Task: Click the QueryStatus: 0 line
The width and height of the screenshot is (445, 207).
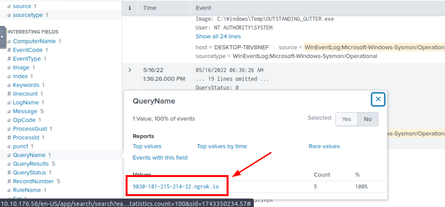Action: tap(217, 88)
